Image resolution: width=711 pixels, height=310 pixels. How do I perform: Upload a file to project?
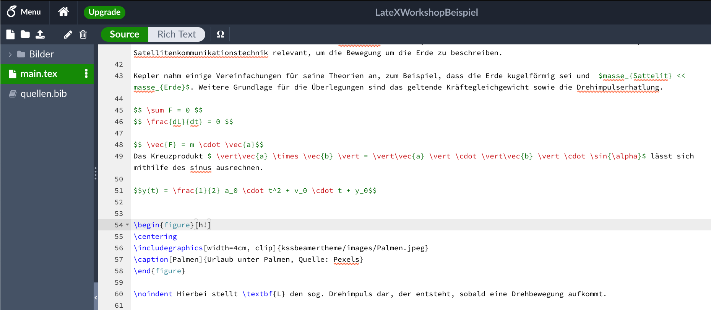coord(40,34)
